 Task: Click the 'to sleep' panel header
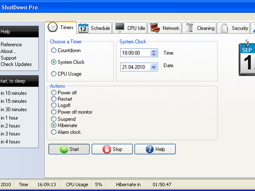[x=19, y=81]
